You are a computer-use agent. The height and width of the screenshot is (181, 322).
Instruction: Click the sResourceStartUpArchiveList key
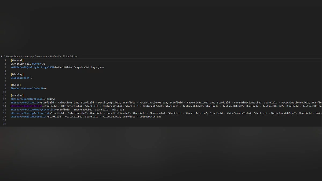(x=30, y=113)
